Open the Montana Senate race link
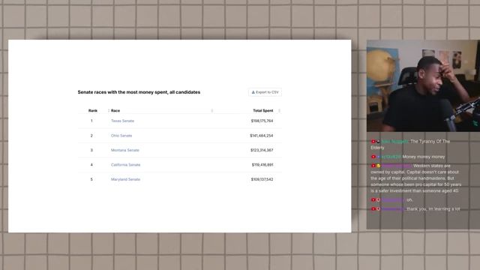The width and height of the screenshot is (480, 270). (x=125, y=150)
